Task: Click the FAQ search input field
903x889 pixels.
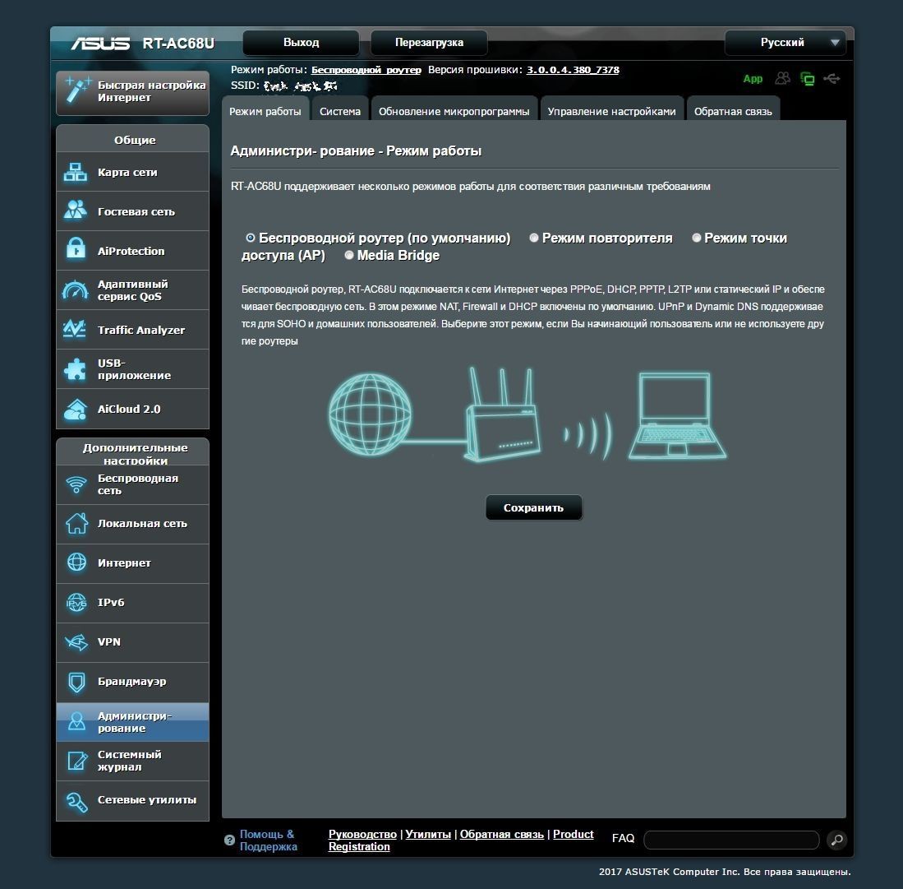Action: pos(731,840)
